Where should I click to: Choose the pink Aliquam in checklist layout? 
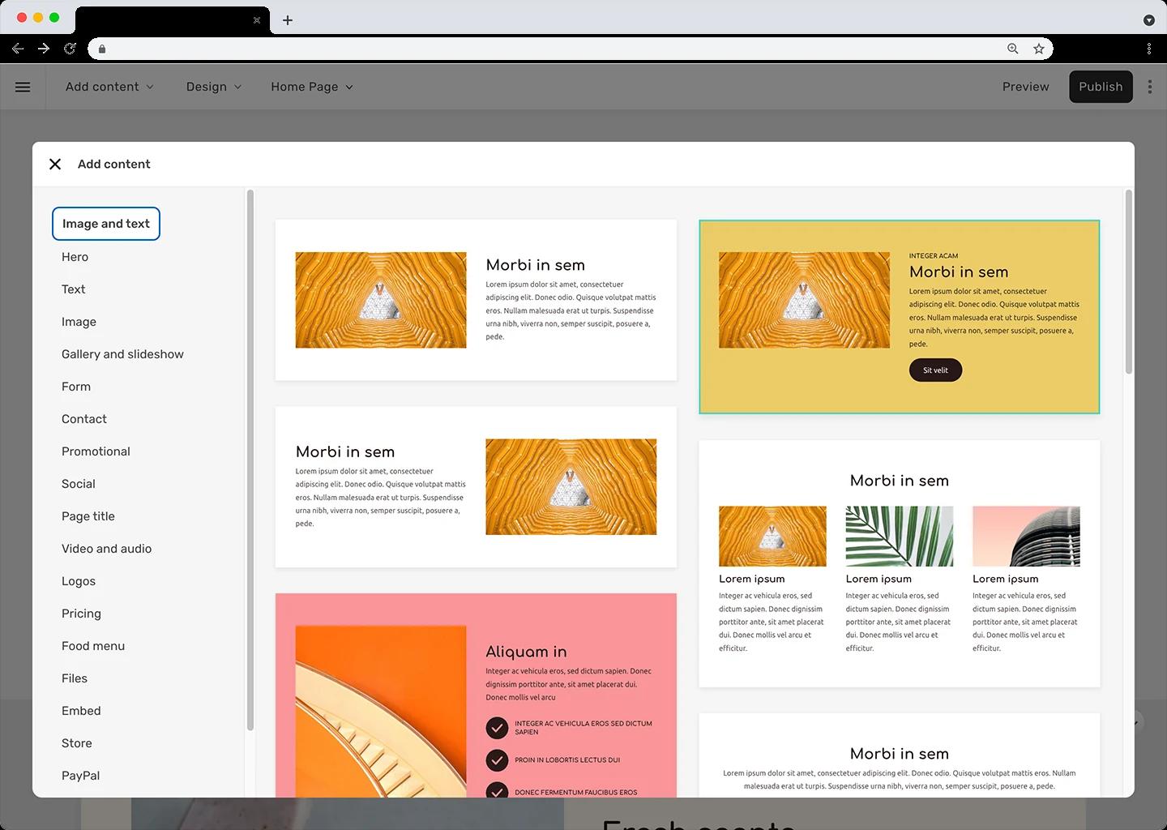click(476, 695)
